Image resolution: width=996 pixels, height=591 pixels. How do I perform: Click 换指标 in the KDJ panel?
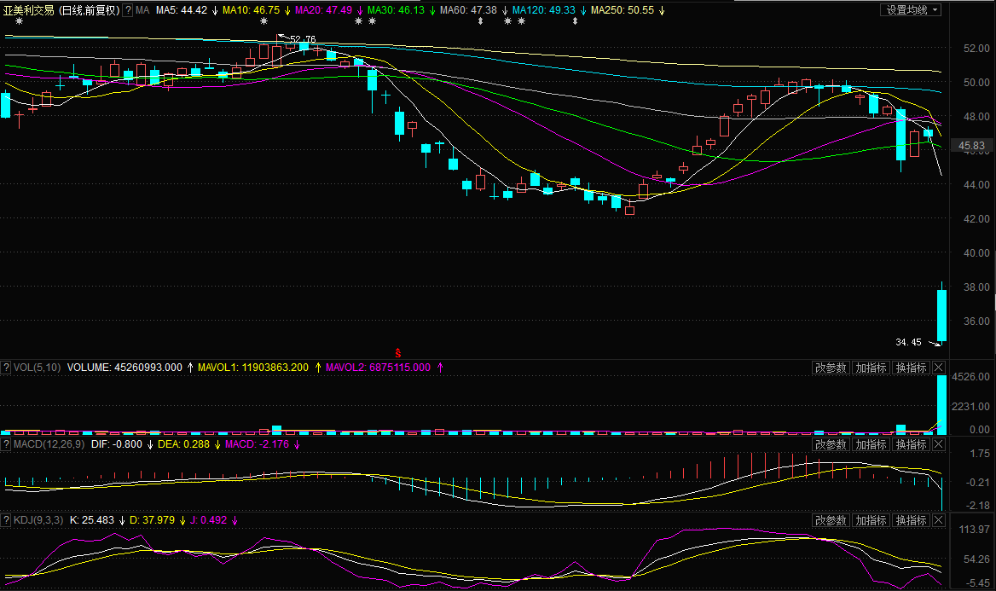[911, 520]
